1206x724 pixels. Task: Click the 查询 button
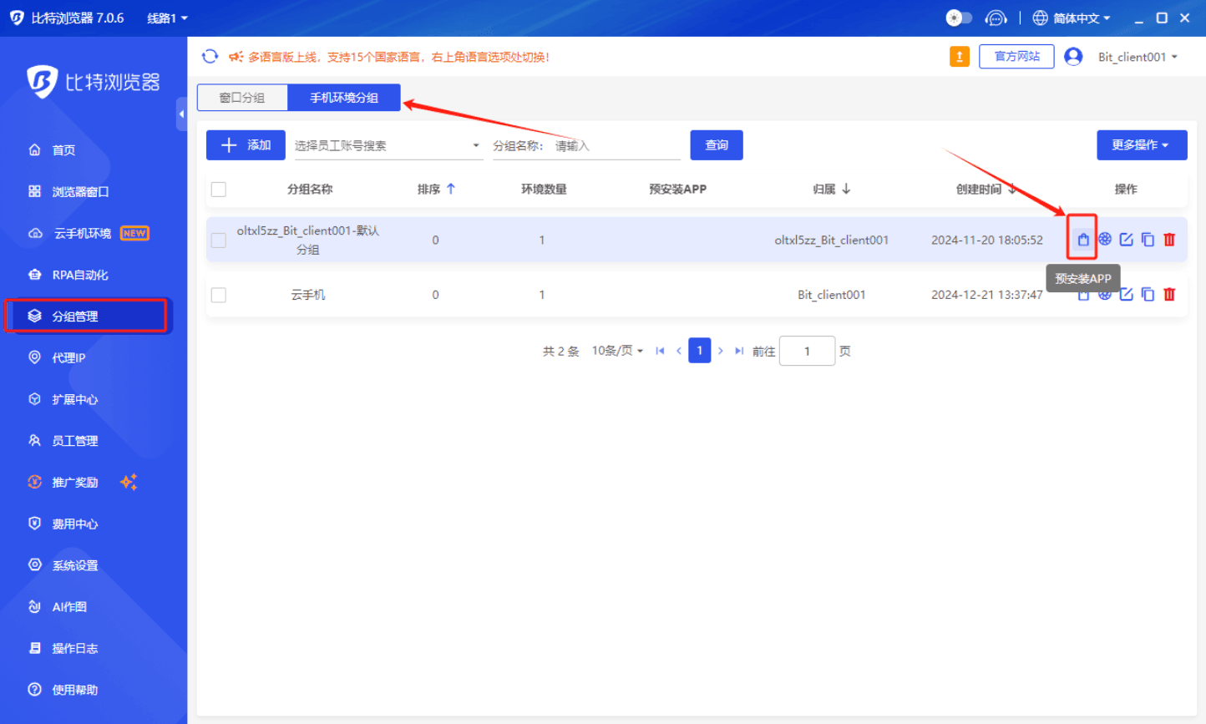tap(717, 145)
